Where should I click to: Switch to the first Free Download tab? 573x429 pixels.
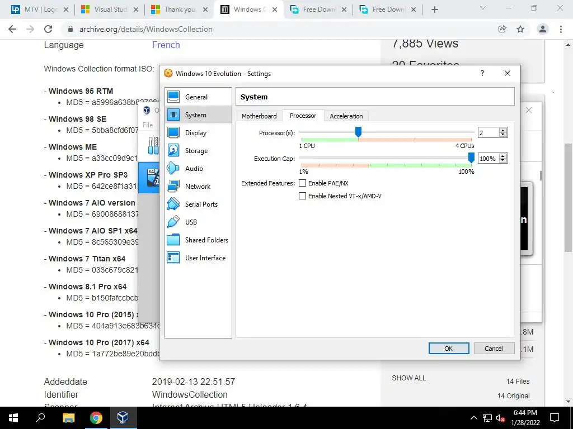point(318,9)
